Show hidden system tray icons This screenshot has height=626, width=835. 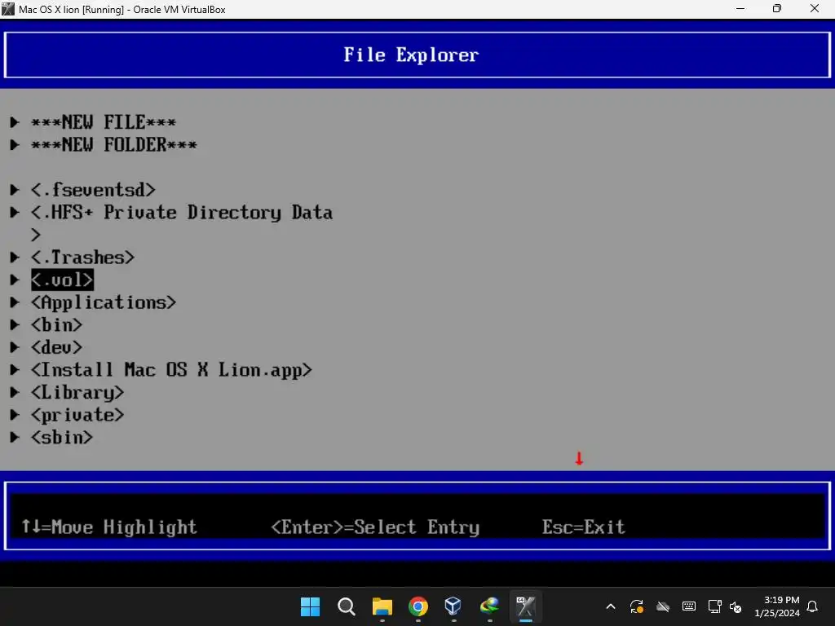click(x=611, y=606)
